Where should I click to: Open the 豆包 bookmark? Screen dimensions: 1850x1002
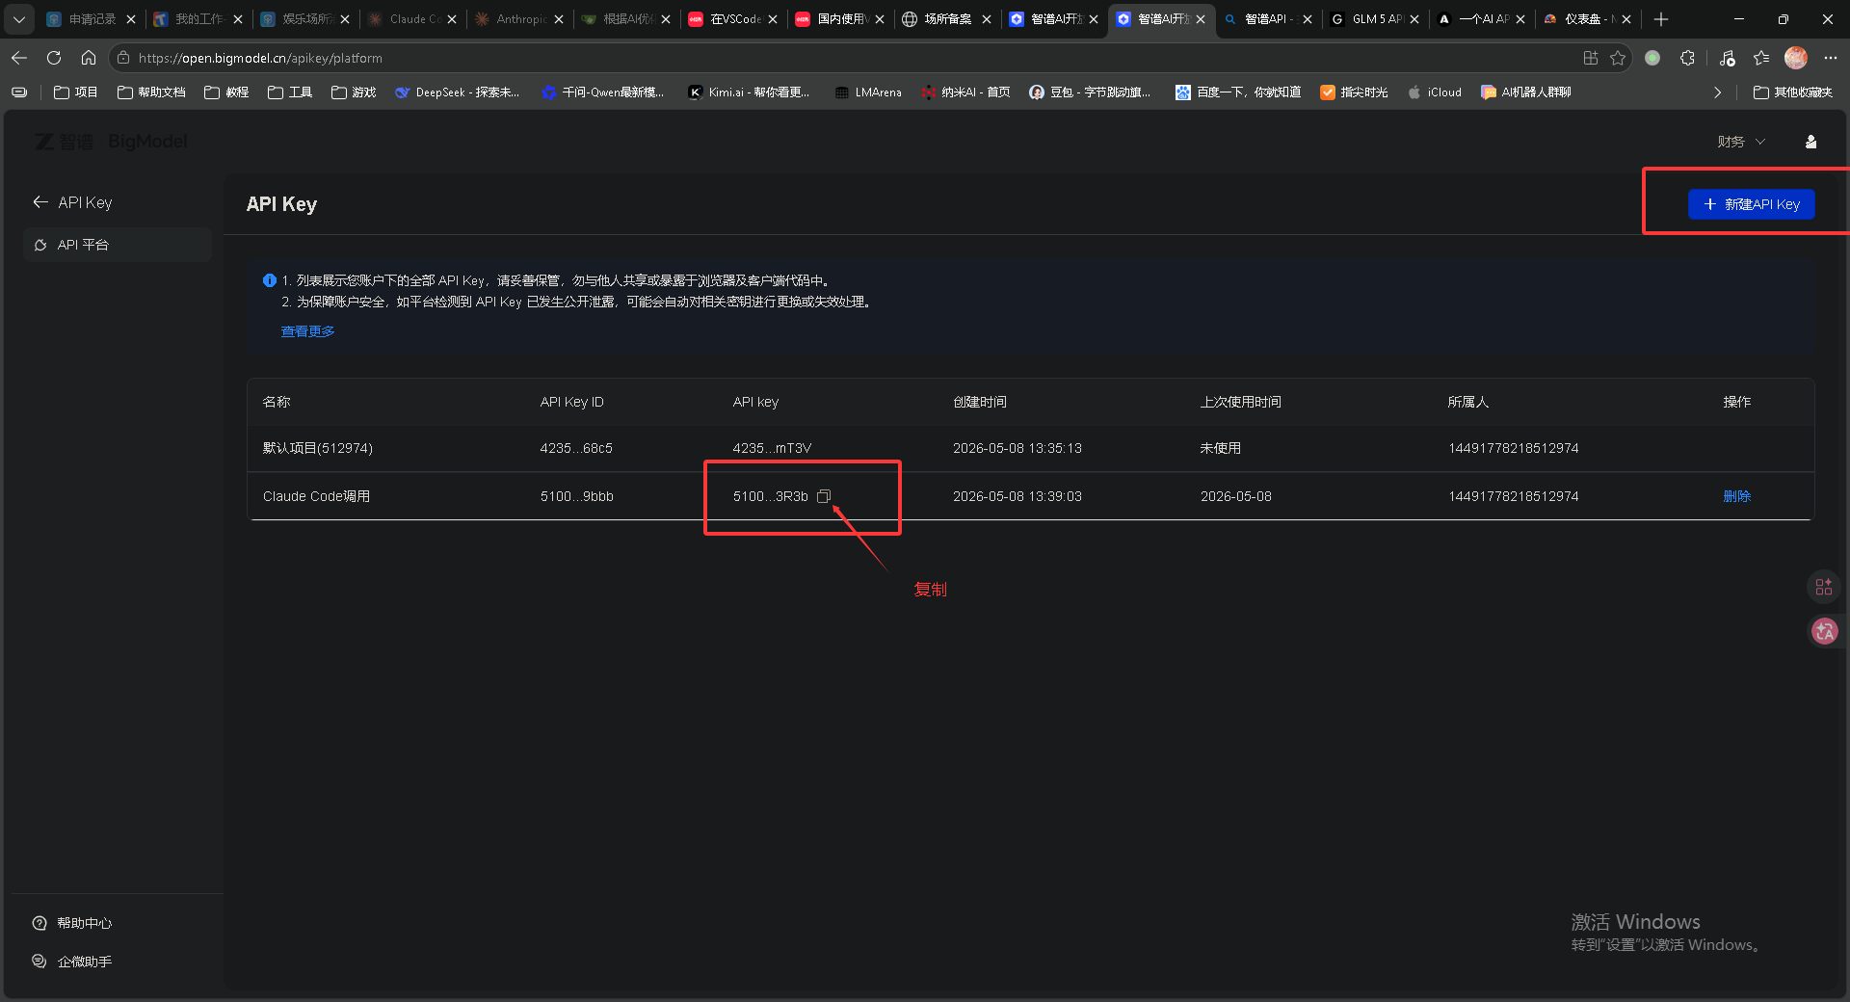[x=1090, y=92]
